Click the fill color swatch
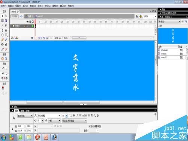This screenshot has height=141, width=188. click(6, 74)
